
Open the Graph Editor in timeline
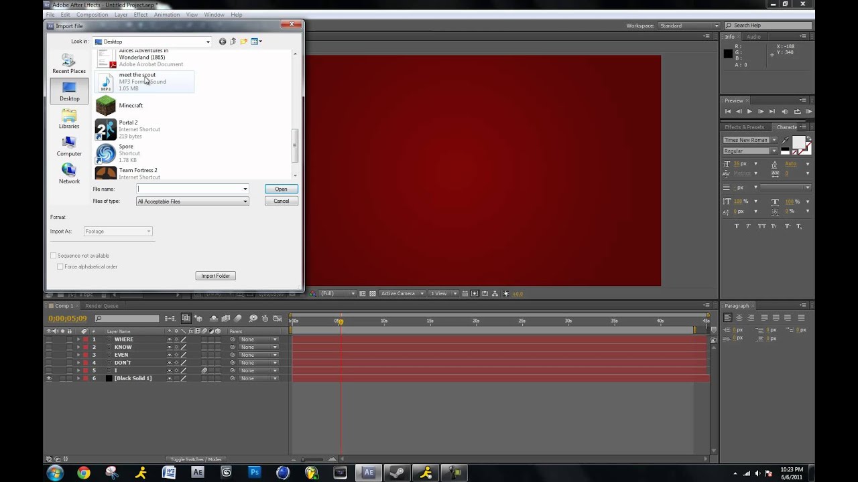278,319
